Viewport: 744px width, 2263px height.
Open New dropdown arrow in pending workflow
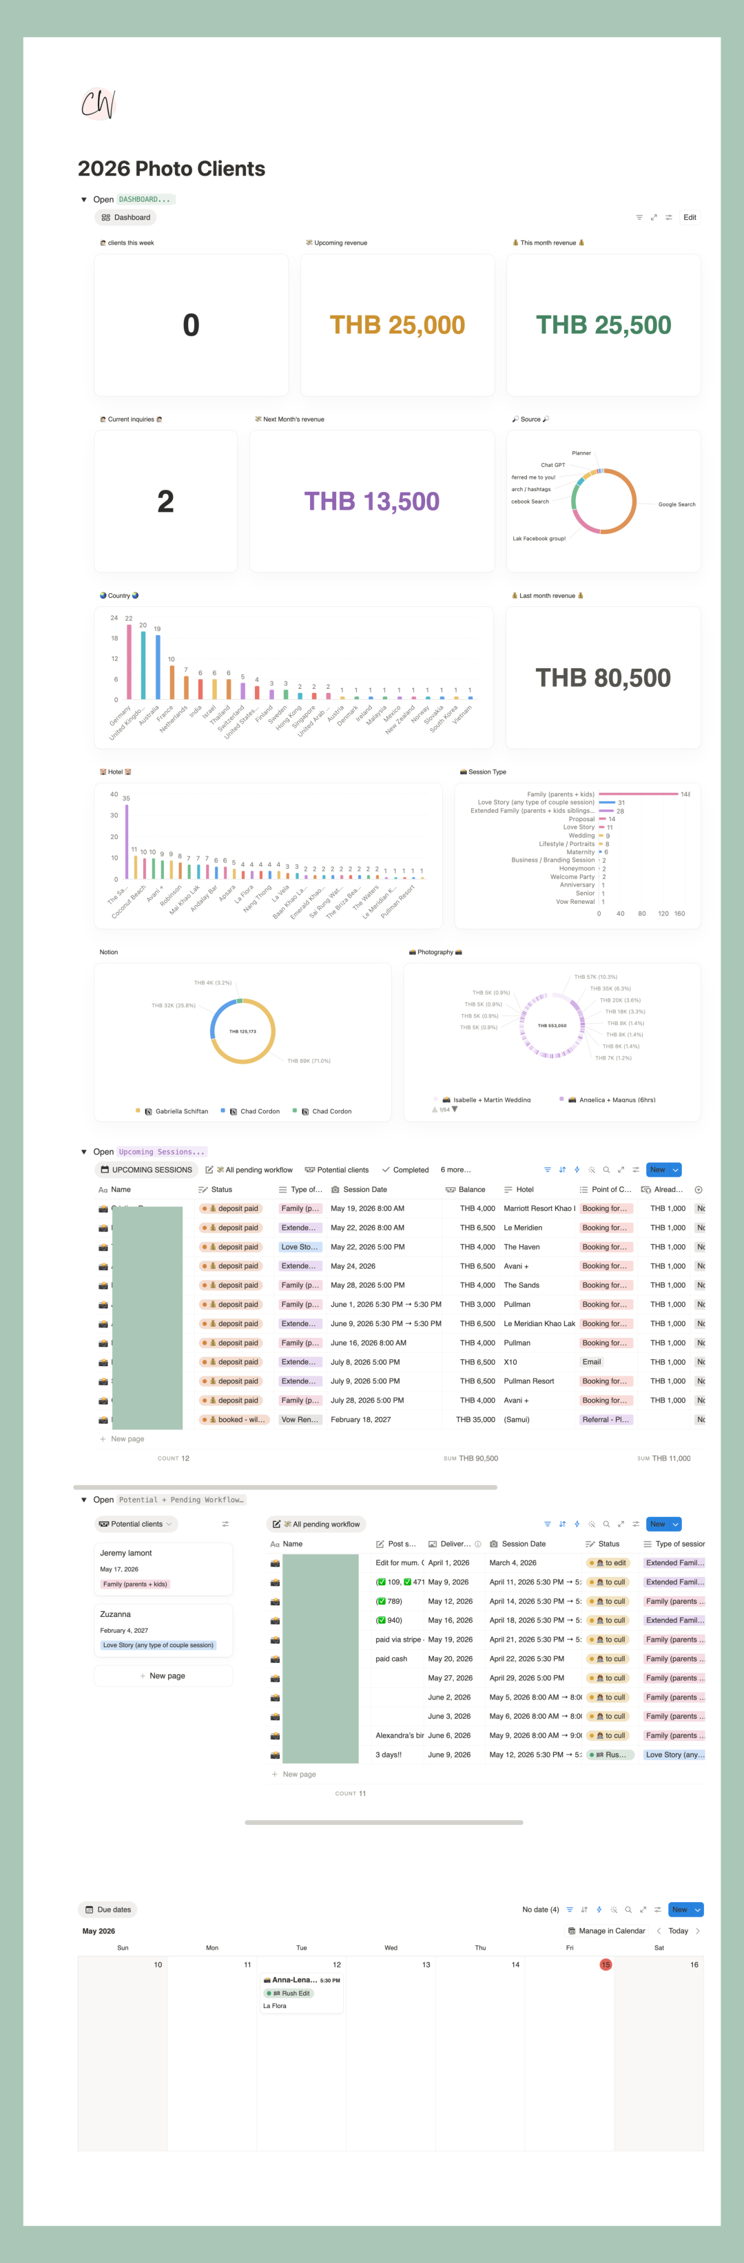(676, 1525)
